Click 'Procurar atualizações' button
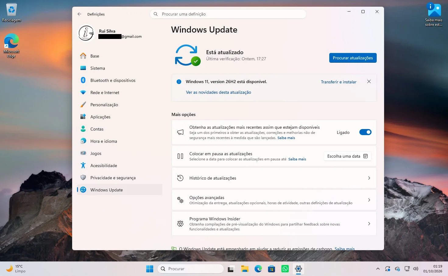 (x=353, y=58)
